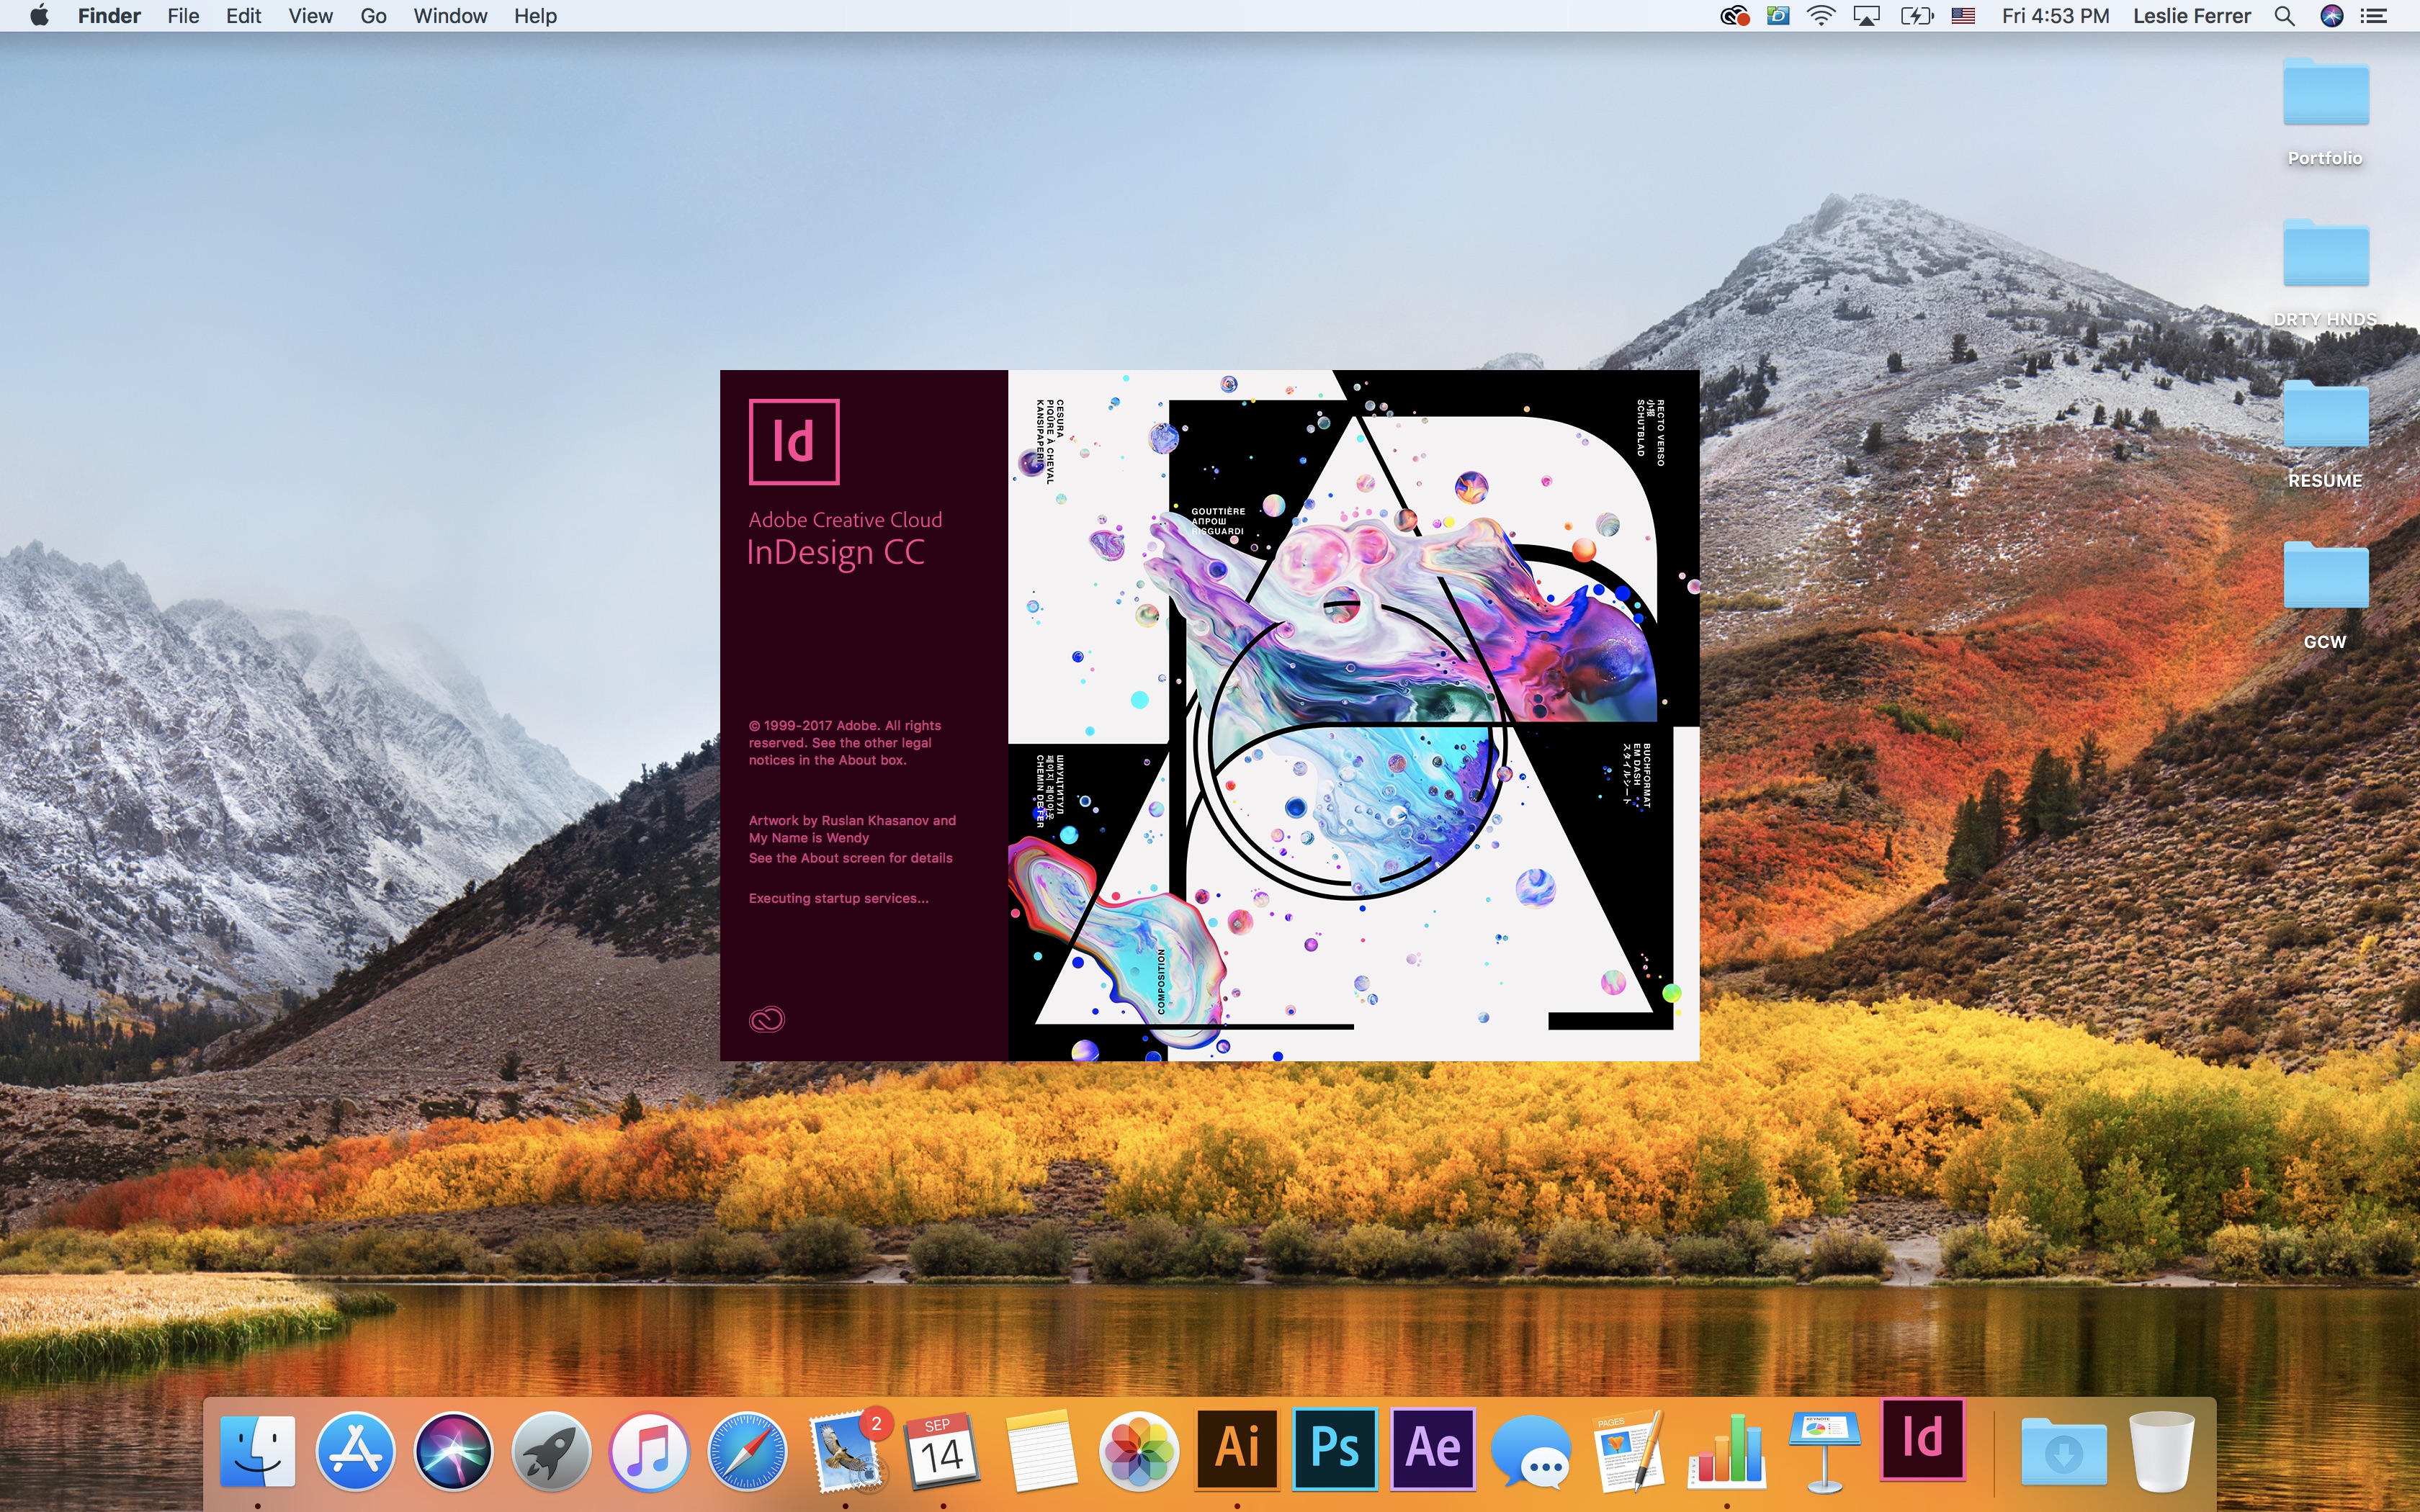Open the Wi-Fi status menu
Image resolution: width=2420 pixels, height=1512 pixels.
pos(1821,16)
